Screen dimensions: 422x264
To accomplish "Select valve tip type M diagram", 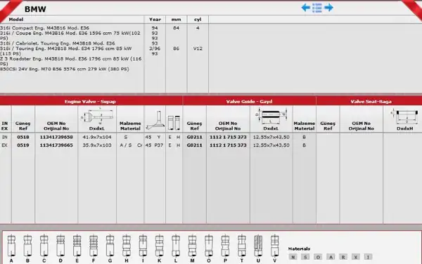I will coord(192,246).
